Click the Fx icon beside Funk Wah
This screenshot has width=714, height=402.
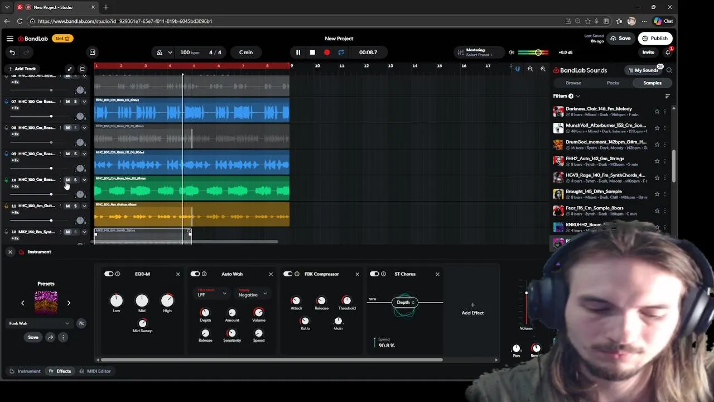point(81,323)
